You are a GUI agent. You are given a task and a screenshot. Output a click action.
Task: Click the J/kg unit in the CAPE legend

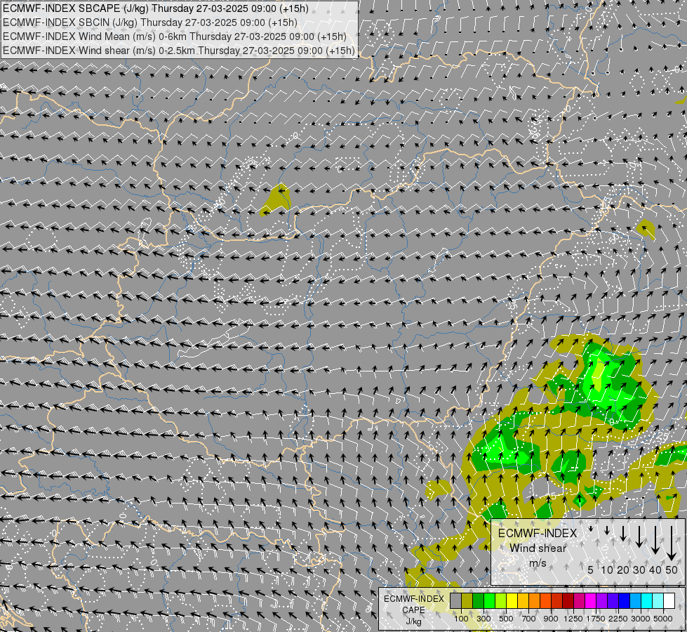point(413,621)
